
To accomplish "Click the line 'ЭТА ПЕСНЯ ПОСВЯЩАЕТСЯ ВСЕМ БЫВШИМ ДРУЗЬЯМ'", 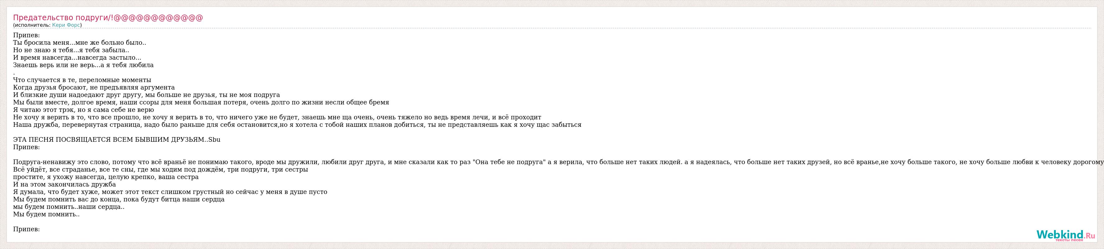I will pos(117,140).
